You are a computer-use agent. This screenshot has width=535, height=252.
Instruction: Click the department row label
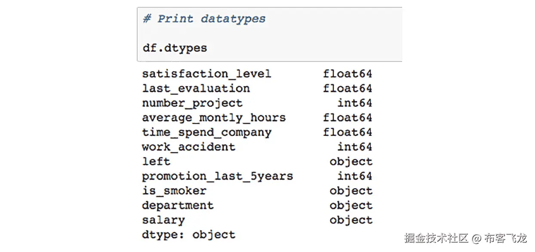(x=178, y=206)
